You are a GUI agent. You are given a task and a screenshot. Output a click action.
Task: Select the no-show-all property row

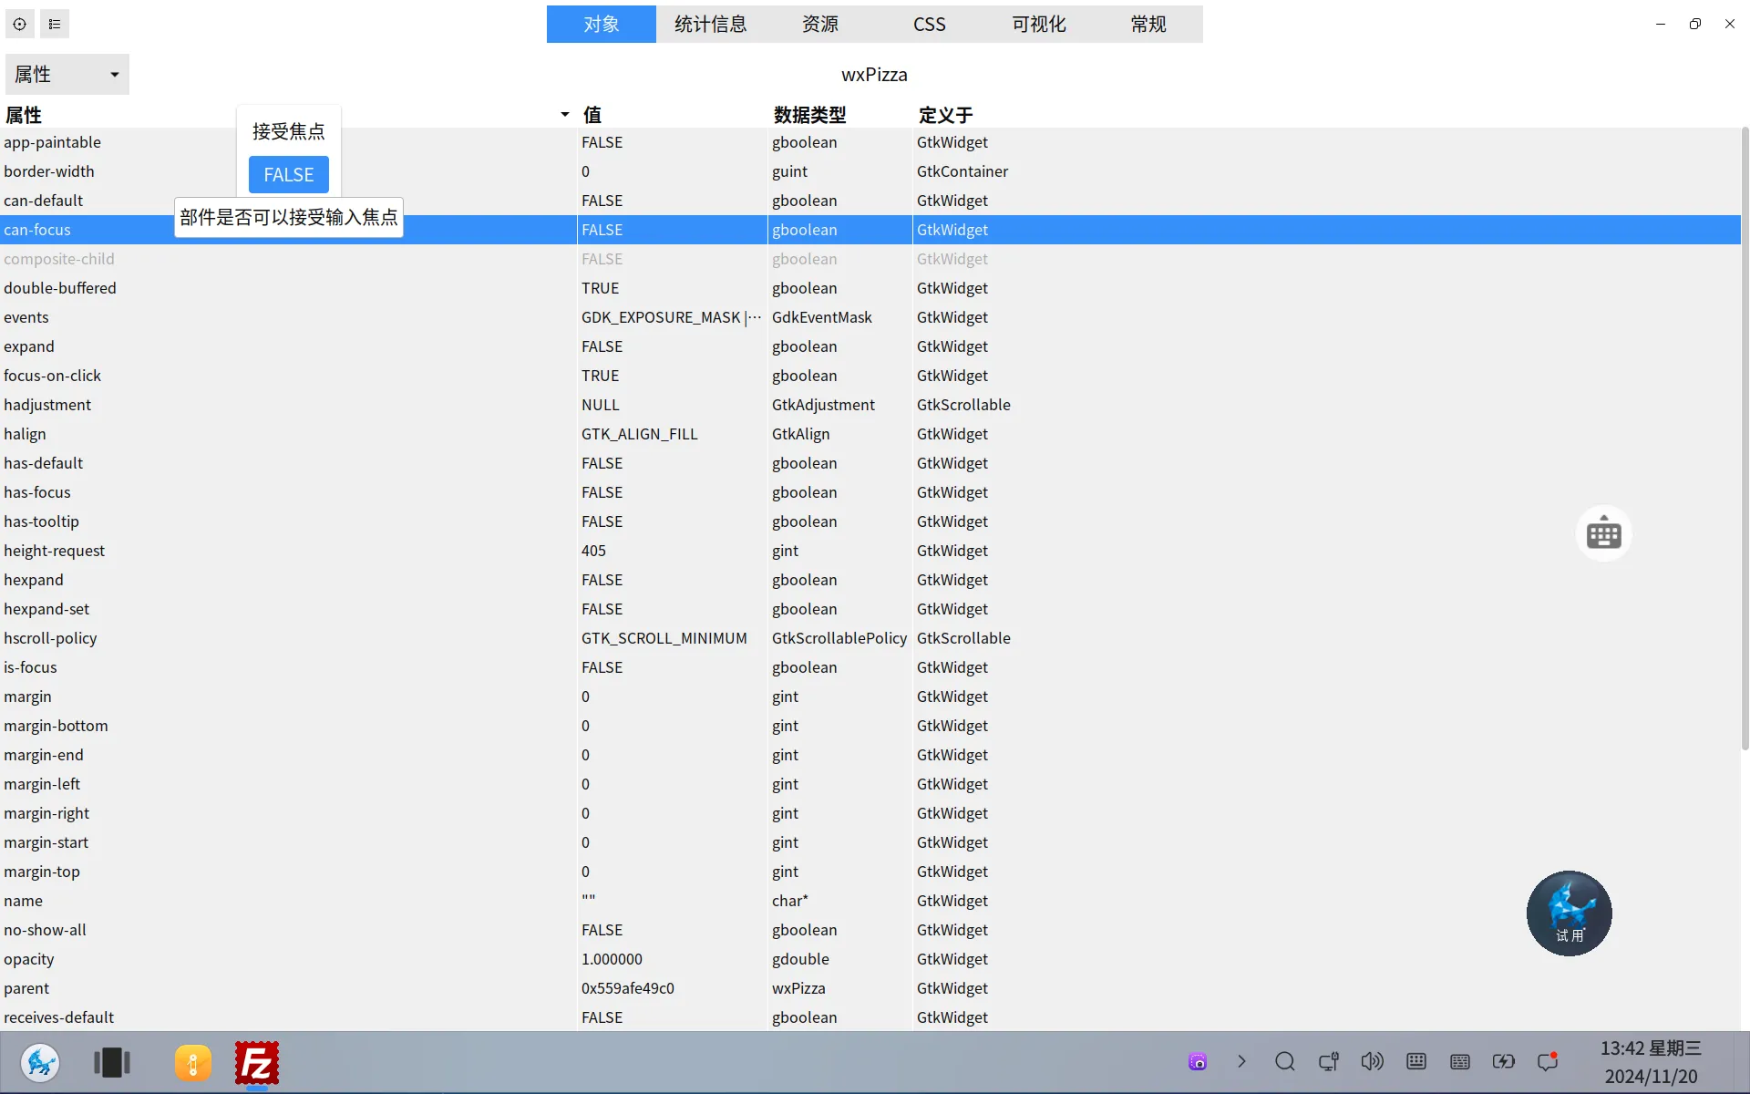click(870, 930)
